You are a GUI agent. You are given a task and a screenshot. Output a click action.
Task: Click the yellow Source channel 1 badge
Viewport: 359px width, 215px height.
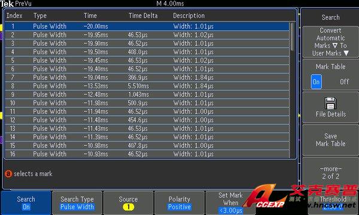[x=128, y=207]
